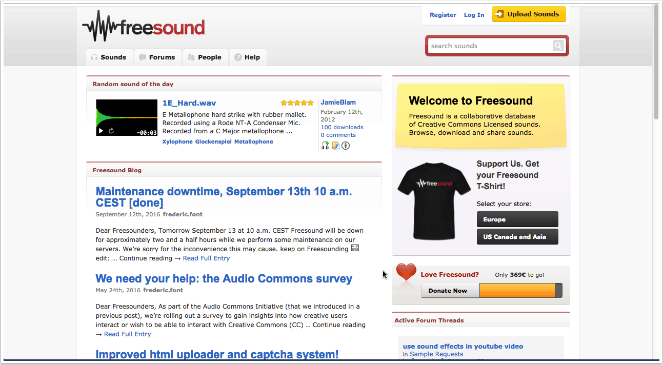Click the Log In link

click(x=474, y=15)
